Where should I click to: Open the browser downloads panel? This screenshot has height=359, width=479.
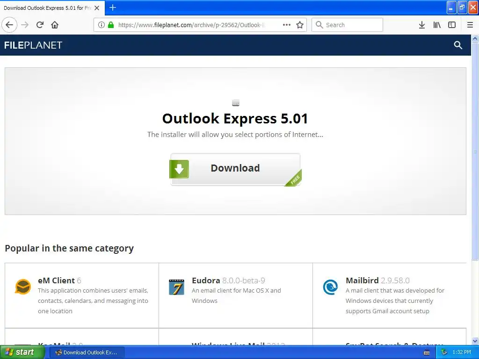point(422,25)
